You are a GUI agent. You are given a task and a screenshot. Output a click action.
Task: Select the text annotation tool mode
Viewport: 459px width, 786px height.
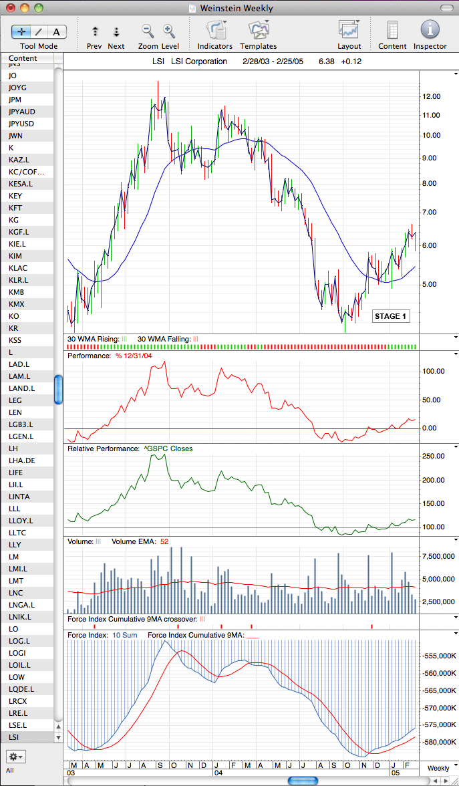pyautogui.click(x=56, y=31)
